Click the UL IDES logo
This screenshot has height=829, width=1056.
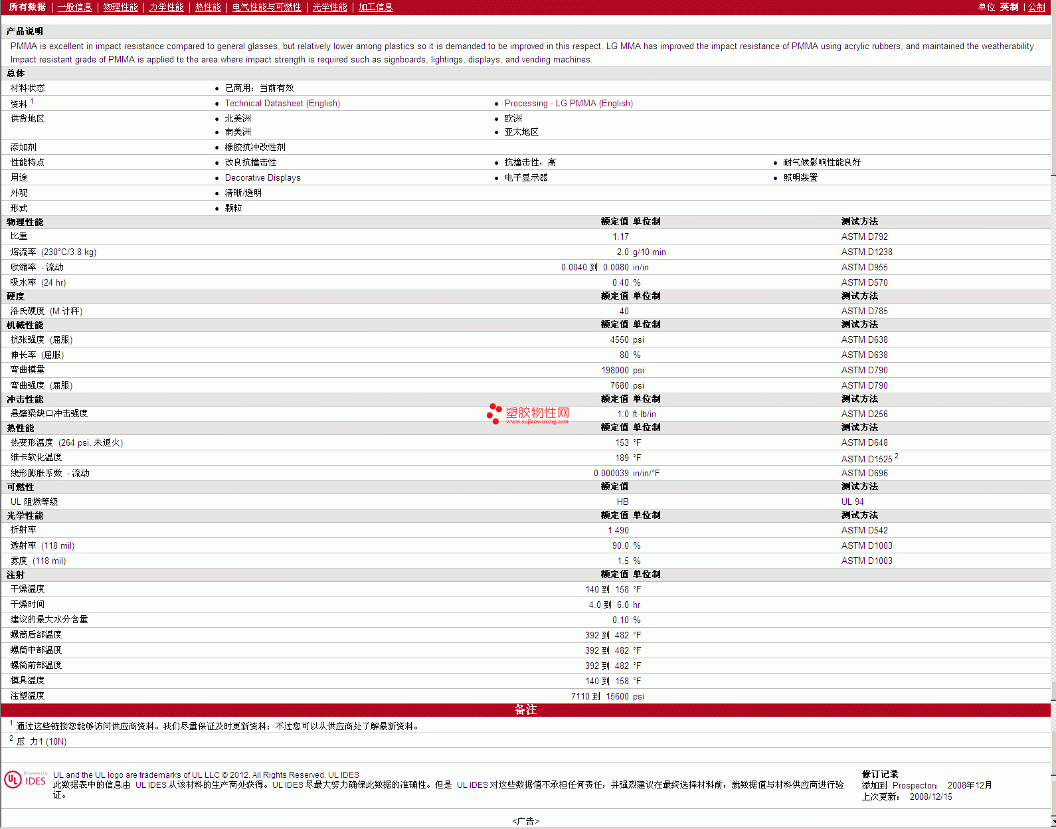(26, 779)
